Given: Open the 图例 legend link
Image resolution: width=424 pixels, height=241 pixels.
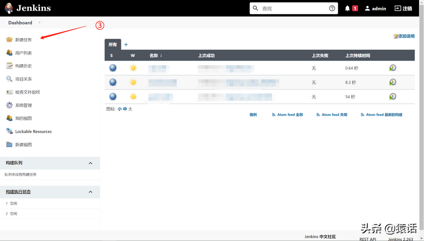Looking at the screenshot, I should [253, 115].
